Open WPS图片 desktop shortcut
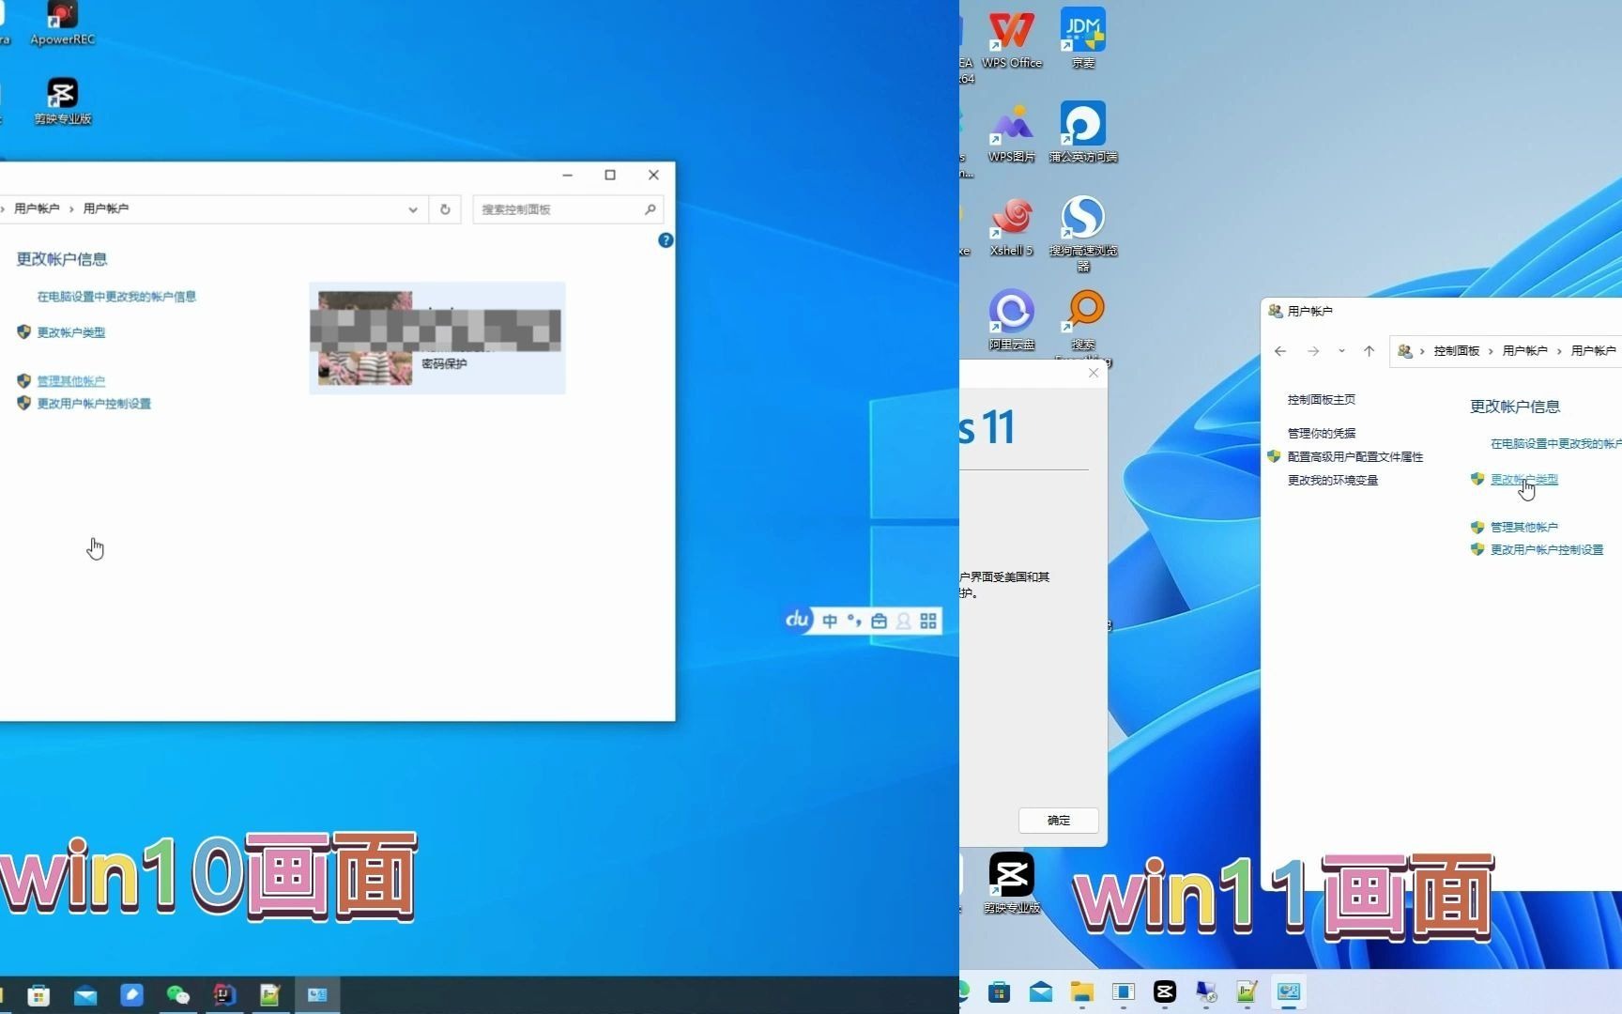The height and width of the screenshot is (1014, 1622). pyautogui.click(x=1011, y=132)
